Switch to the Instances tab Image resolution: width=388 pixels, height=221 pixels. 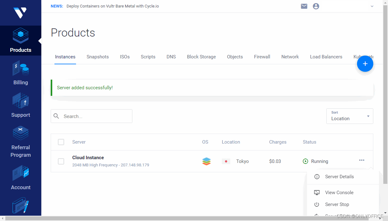pyautogui.click(x=65, y=57)
